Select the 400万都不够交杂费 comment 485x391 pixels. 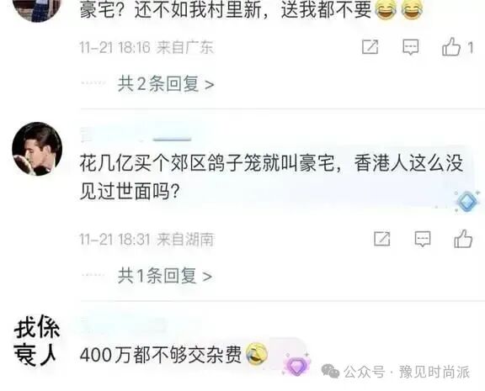(x=161, y=355)
